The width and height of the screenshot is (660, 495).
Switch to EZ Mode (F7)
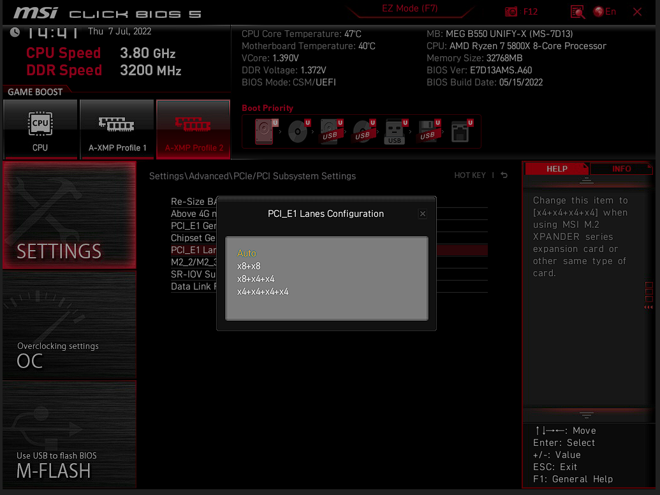tap(409, 8)
